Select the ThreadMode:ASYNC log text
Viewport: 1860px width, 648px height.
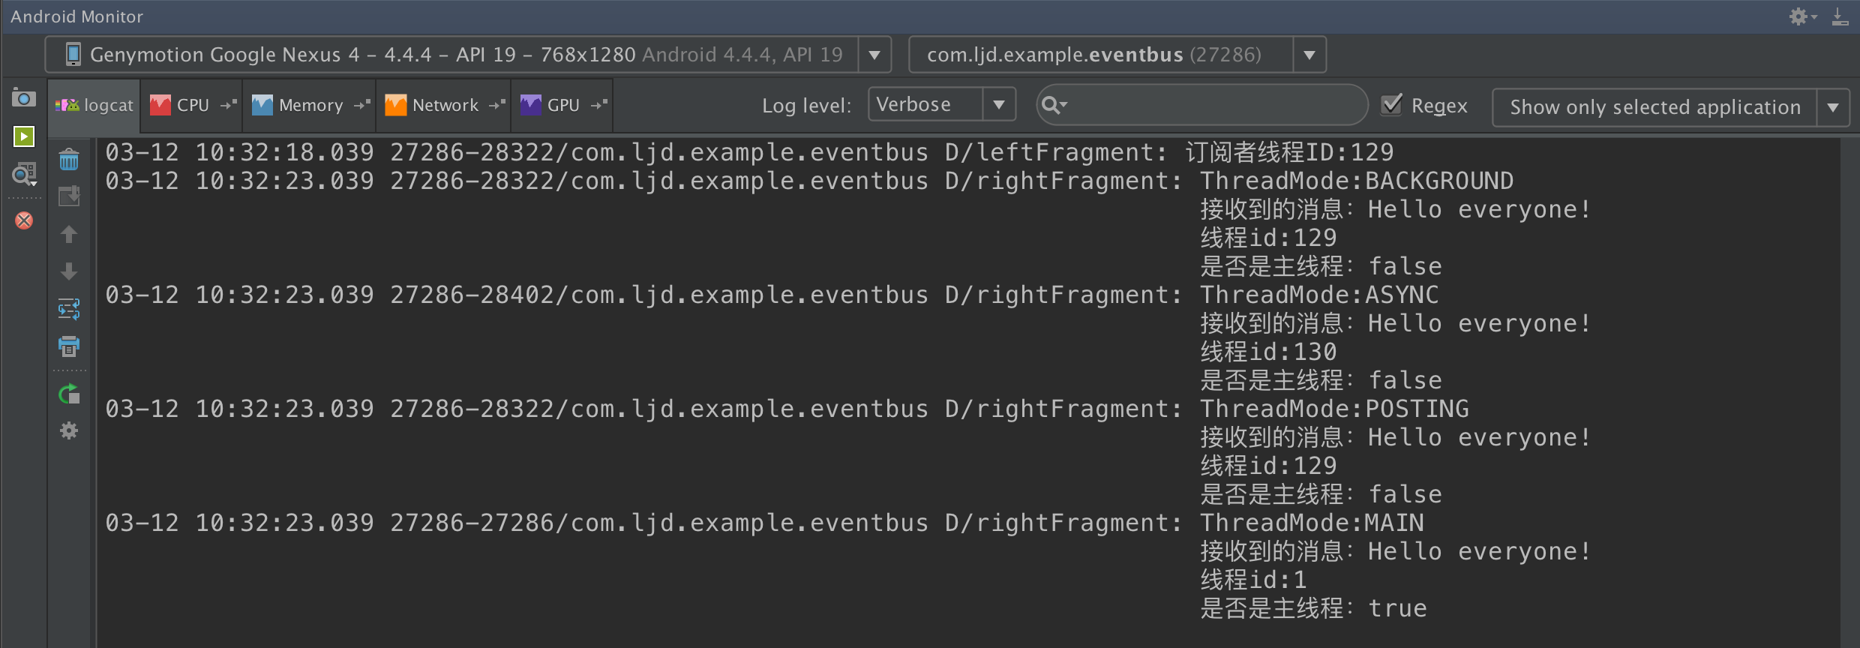click(1319, 295)
